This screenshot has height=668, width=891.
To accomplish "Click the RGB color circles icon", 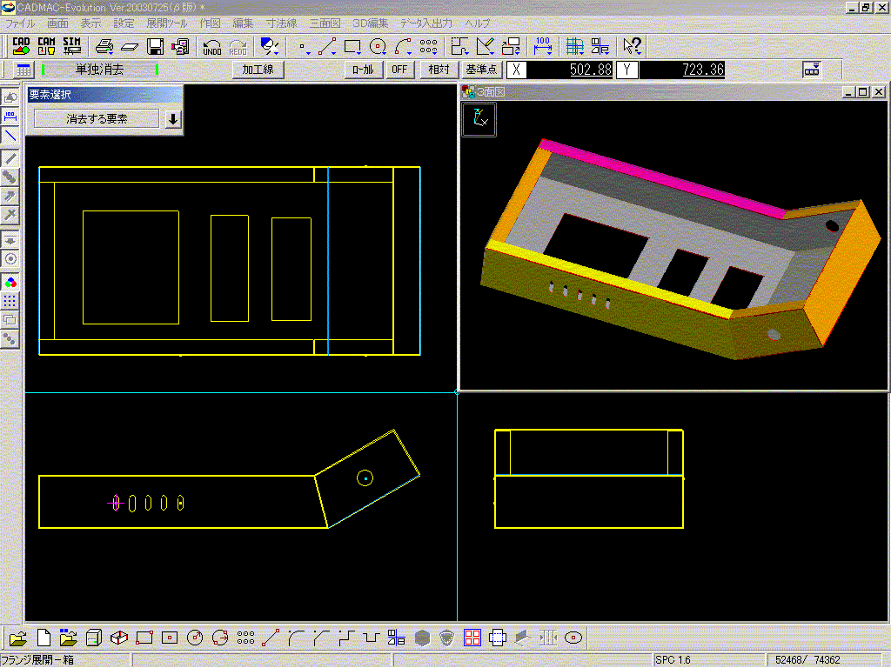I will click(10, 282).
